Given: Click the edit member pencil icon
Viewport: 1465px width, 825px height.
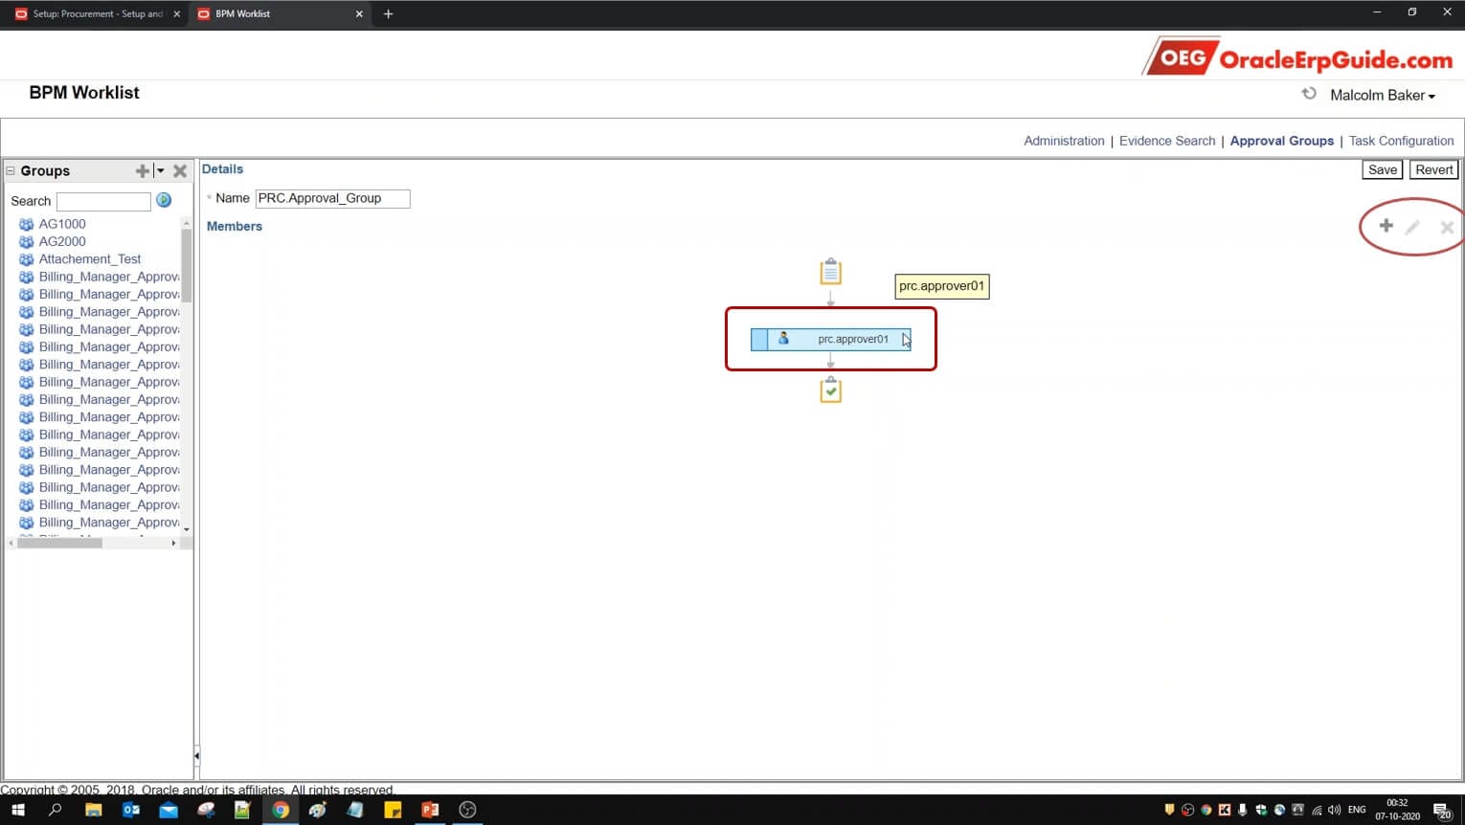Looking at the screenshot, I should click(1412, 227).
